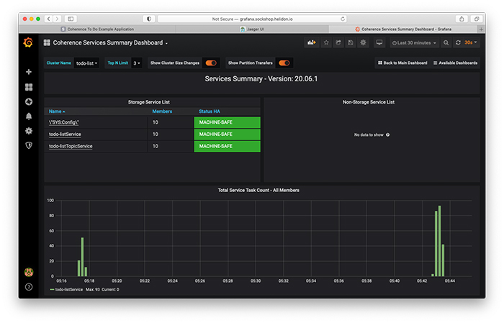The width and height of the screenshot is (504, 323).
Task: Open the Dashboards grid icon in sidebar
Action: (29, 87)
